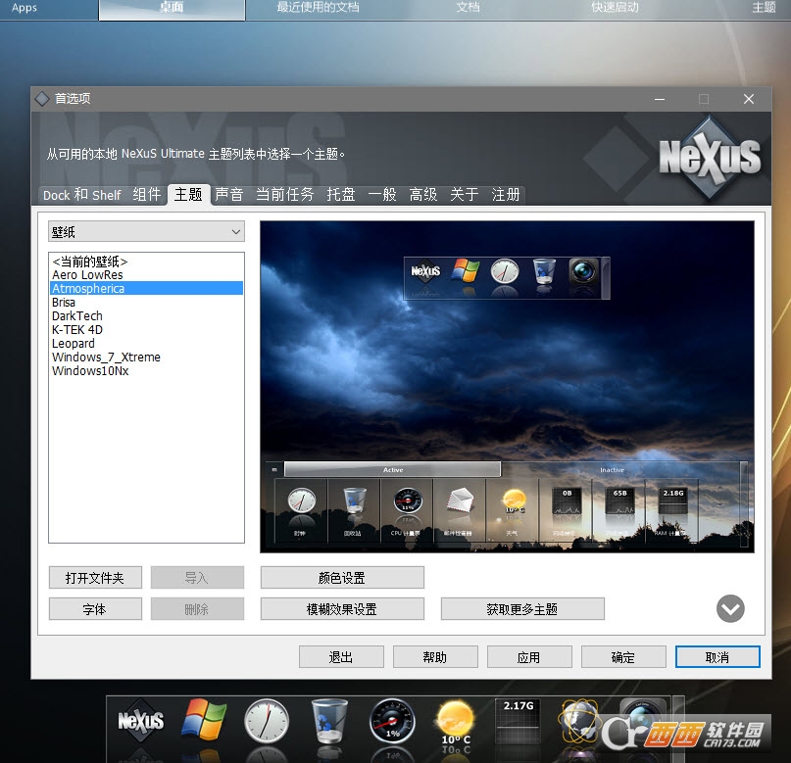Open the recycle bin icon on the dock

point(328,723)
